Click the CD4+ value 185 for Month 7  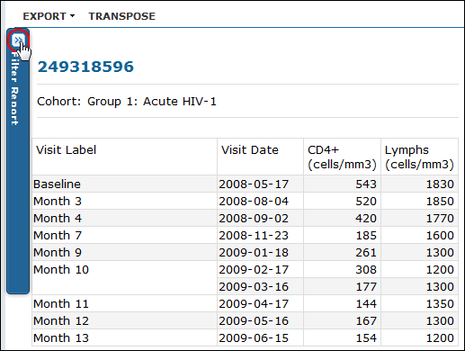click(x=366, y=236)
